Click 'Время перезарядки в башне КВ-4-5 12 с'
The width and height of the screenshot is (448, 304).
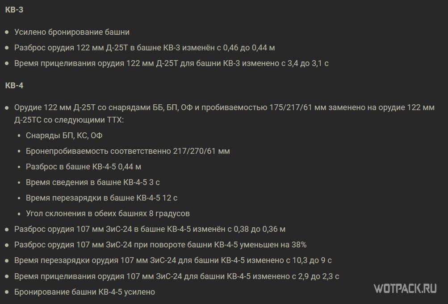(x=101, y=198)
